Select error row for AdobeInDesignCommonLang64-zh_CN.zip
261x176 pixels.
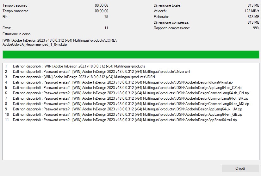point(131,93)
